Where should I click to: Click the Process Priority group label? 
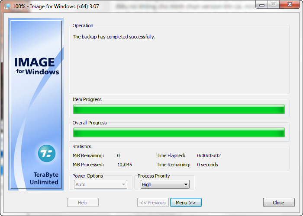(x=154, y=176)
